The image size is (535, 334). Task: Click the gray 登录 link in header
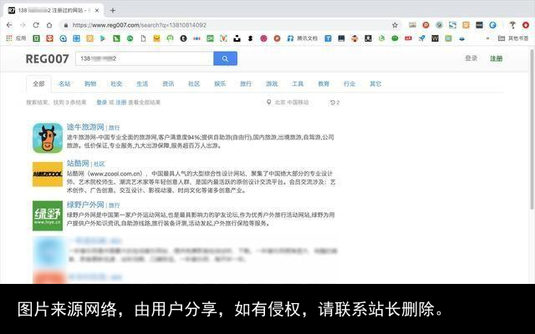(471, 58)
